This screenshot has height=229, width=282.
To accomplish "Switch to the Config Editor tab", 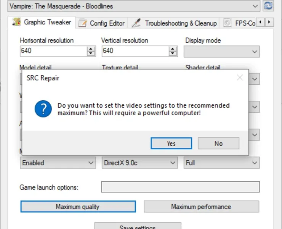I will [x=102, y=23].
